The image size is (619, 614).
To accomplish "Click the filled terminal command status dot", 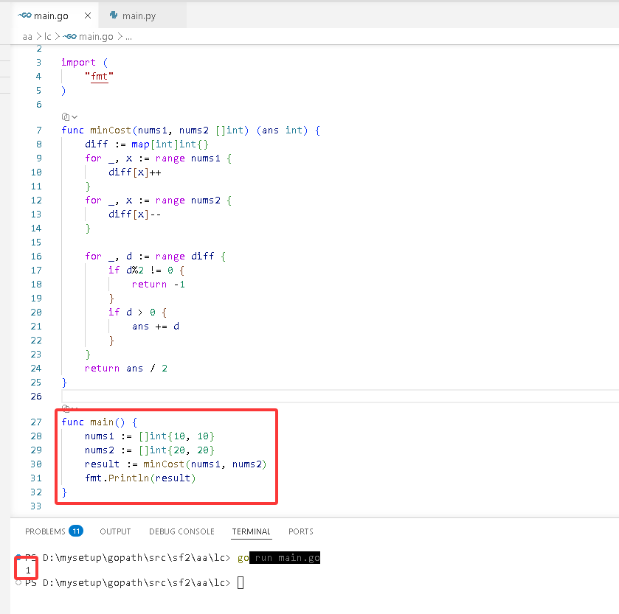I will [18, 557].
